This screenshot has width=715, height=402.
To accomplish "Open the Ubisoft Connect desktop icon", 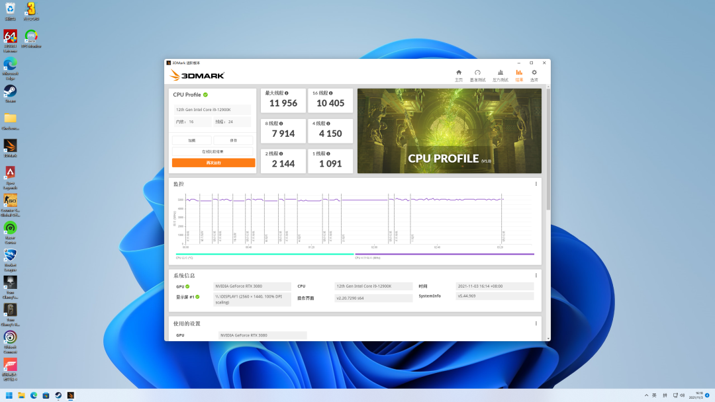I will [x=10, y=342].
